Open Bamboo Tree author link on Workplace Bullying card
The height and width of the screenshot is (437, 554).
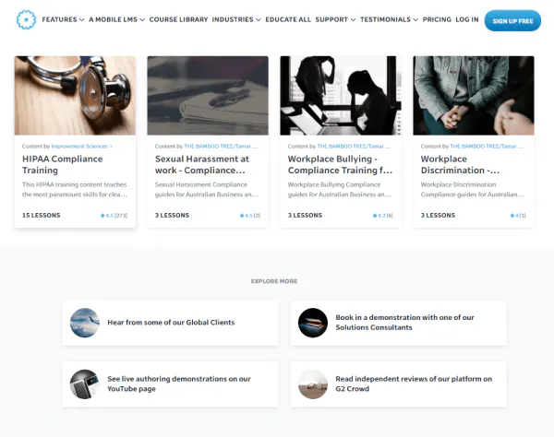354,146
